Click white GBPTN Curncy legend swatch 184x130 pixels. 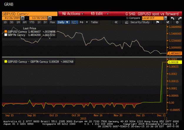[x=6, y=35]
